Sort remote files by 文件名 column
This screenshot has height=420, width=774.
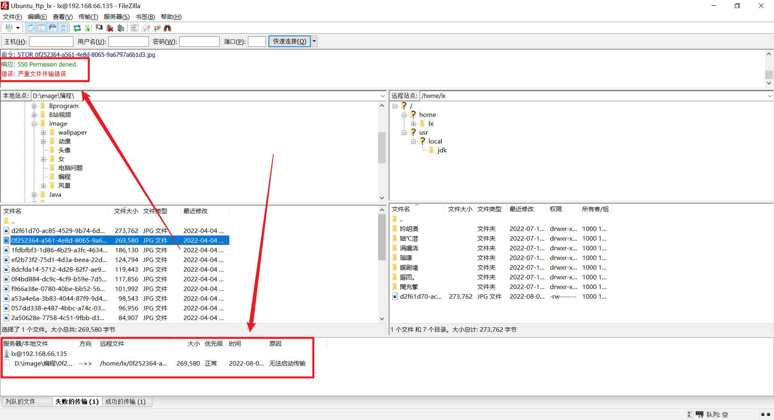coord(417,209)
